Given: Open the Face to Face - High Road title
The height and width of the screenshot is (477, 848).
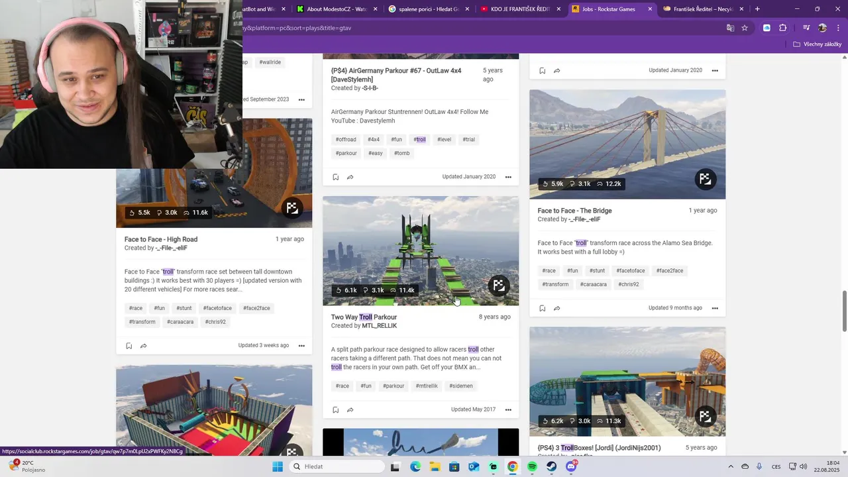Looking at the screenshot, I should [161, 239].
